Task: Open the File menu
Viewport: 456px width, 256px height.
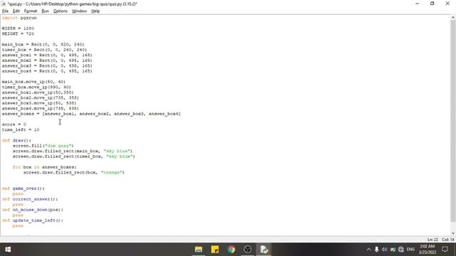Action: pyautogui.click(x=5, y=11)
